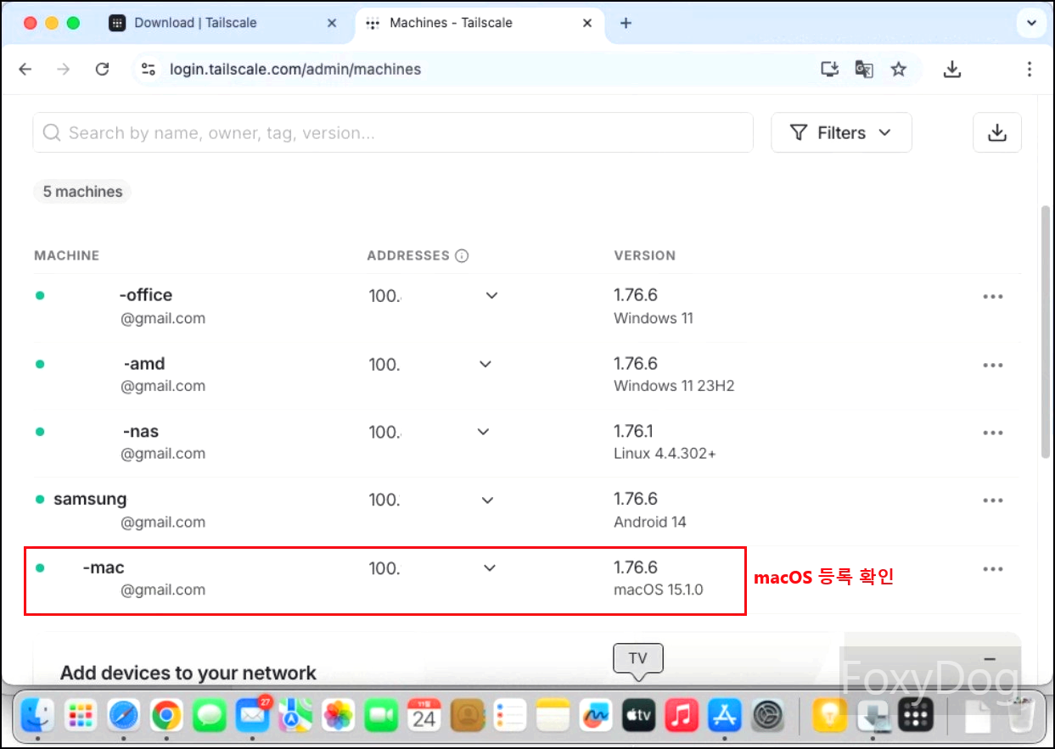
Task: Open actions menu for -amd machine
Action: [993, 365]
